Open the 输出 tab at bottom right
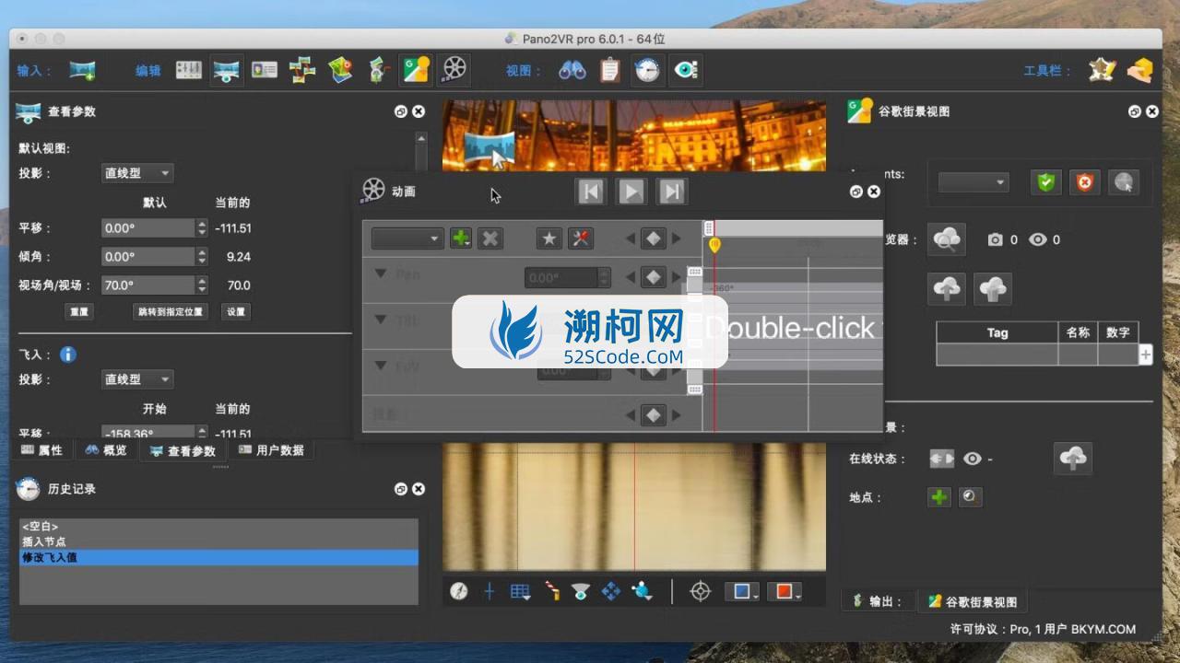The image size is (1180, 663). coord(877,601)
